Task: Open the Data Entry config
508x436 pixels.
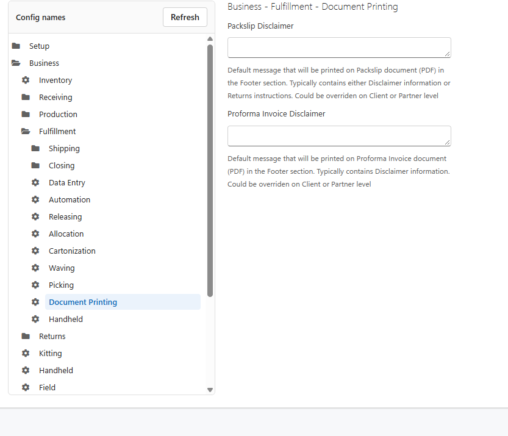Action: click(66, 183)
